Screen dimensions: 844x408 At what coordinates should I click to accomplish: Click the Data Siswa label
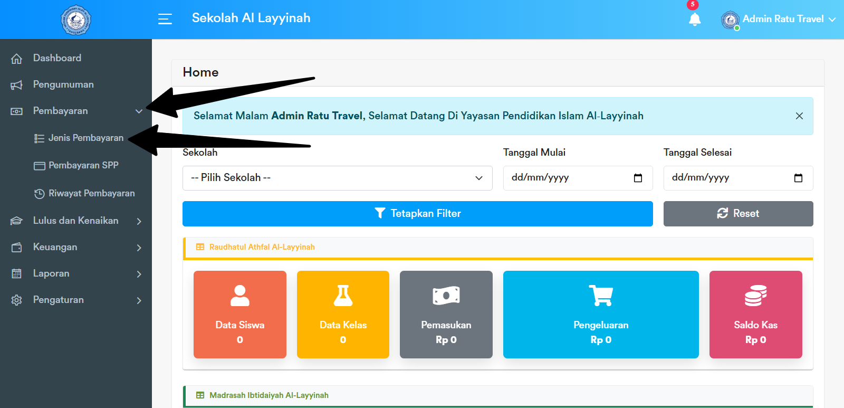coord(240,325)
